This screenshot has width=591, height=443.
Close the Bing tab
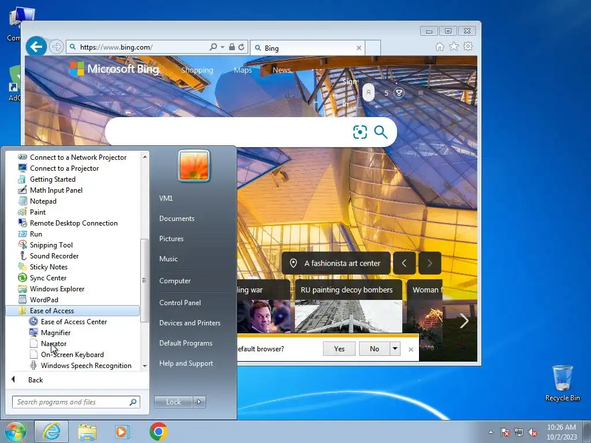point(359,48)
